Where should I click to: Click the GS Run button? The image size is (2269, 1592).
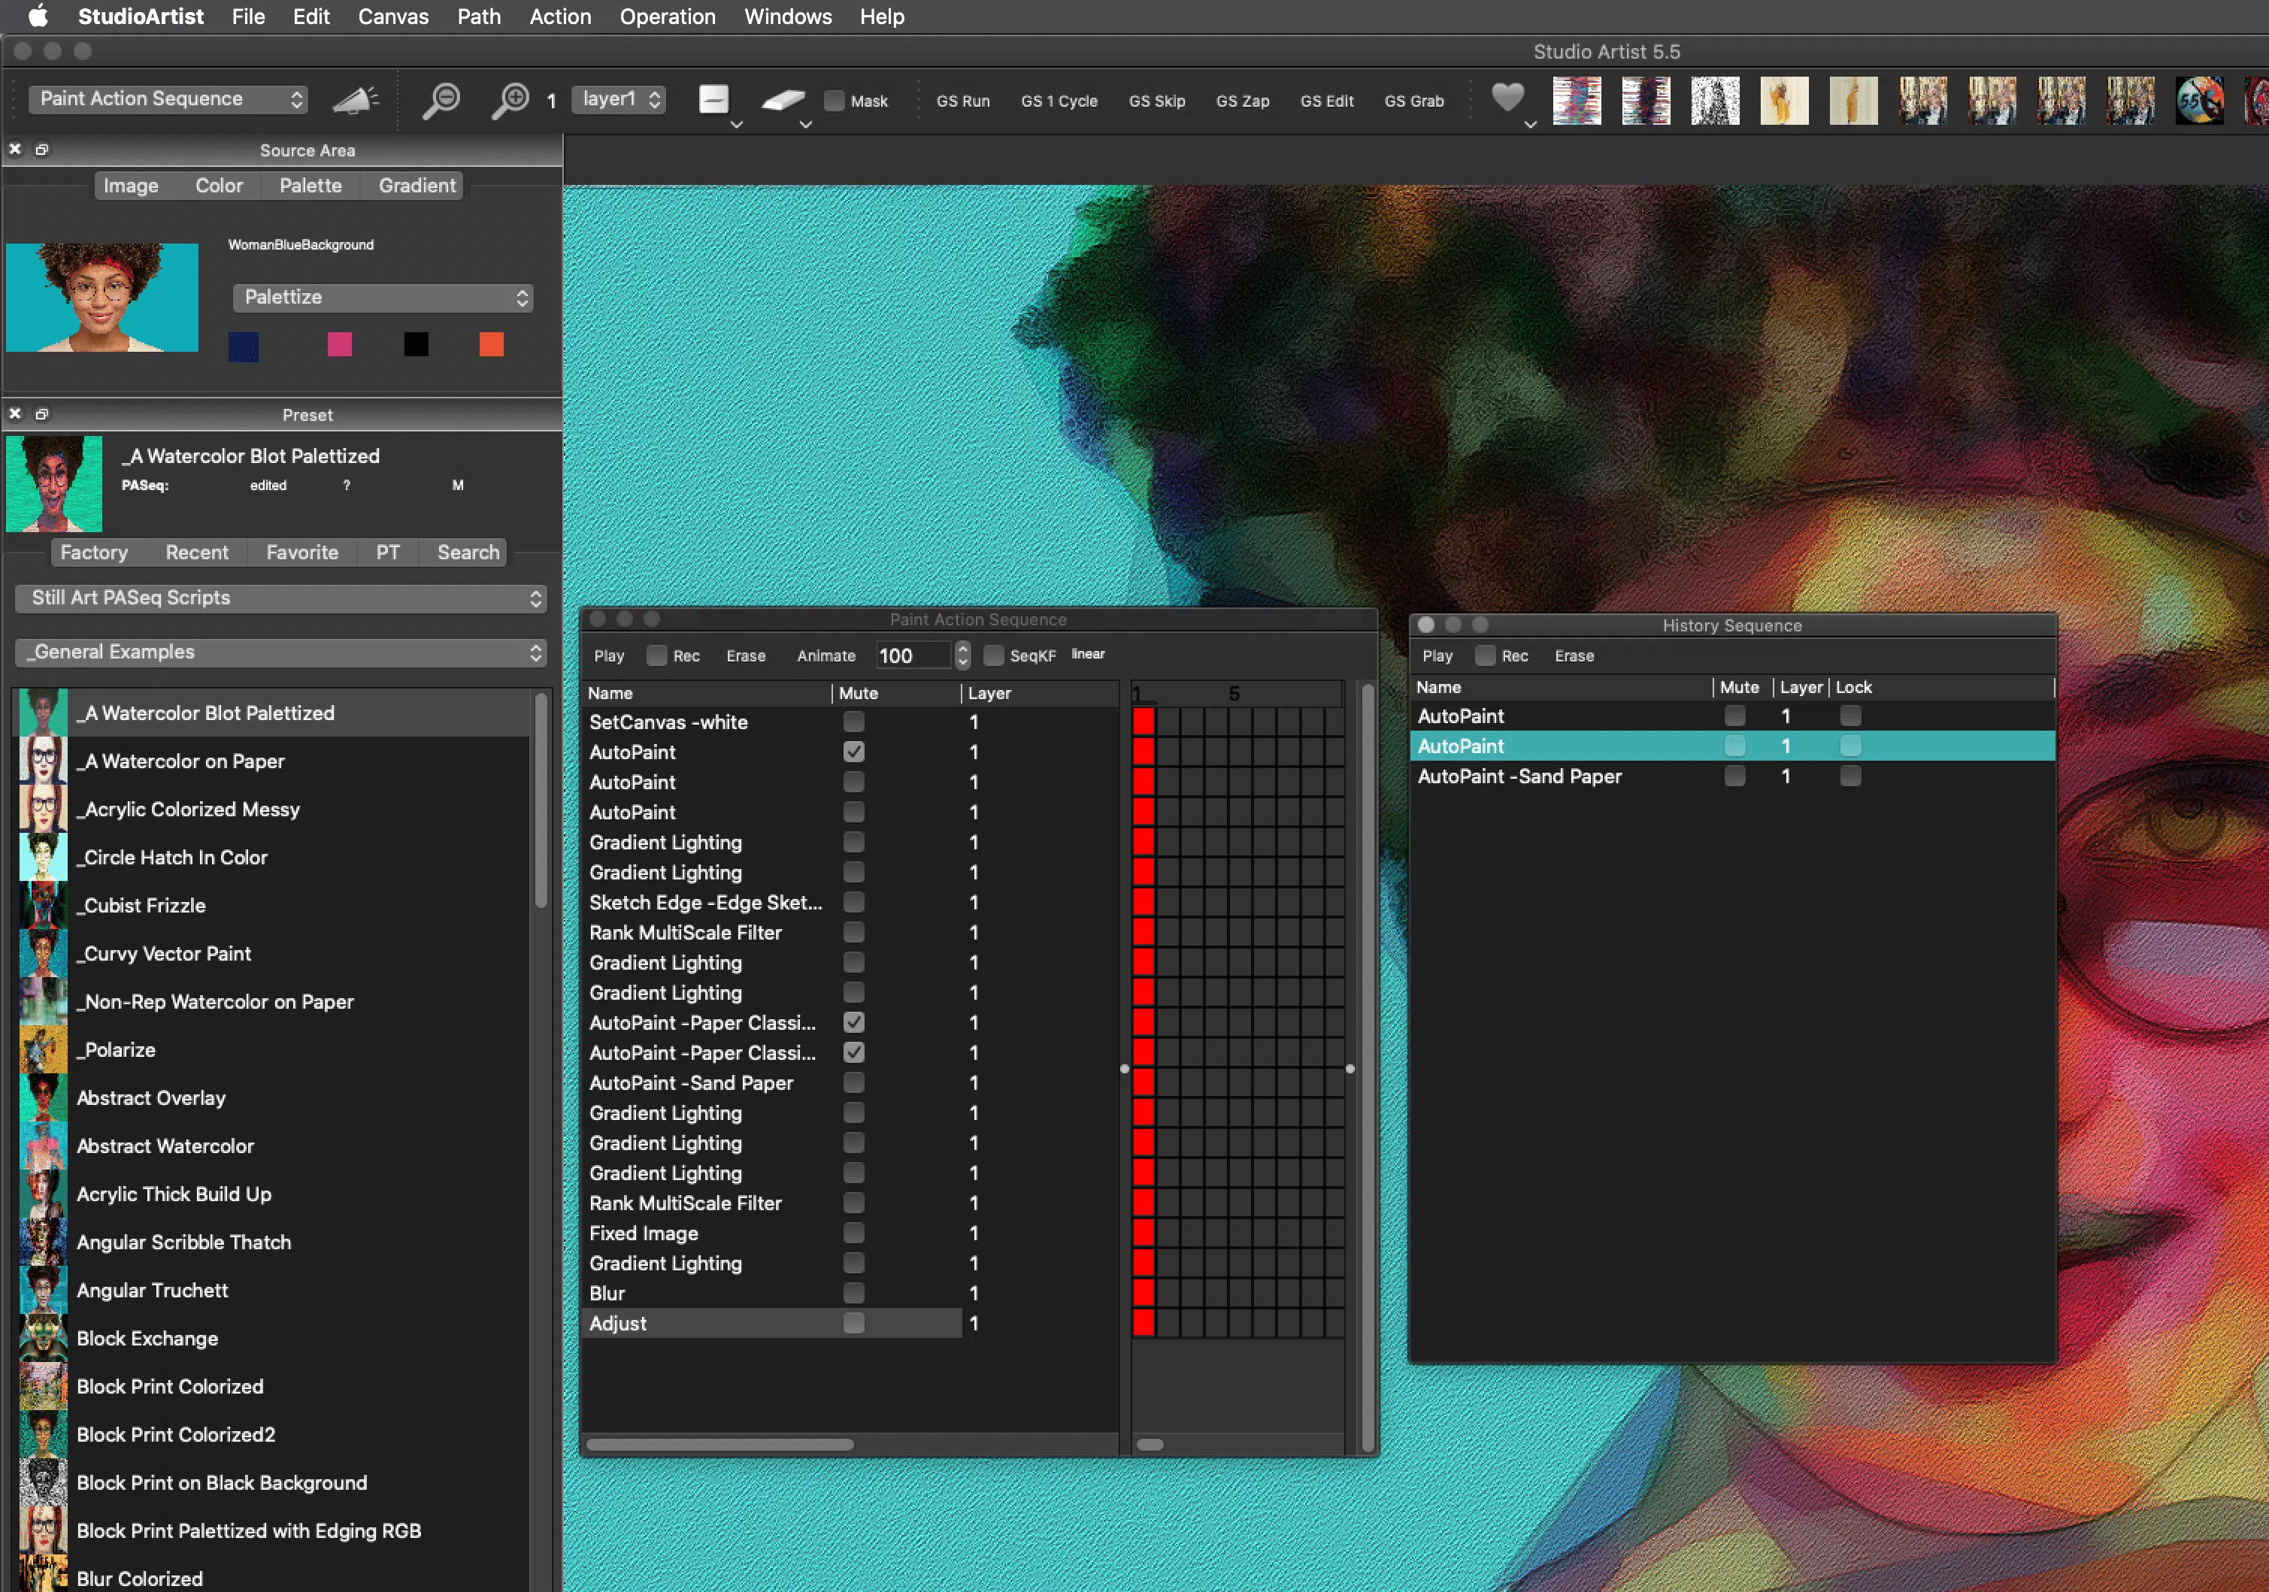click(x=962, y=101)
